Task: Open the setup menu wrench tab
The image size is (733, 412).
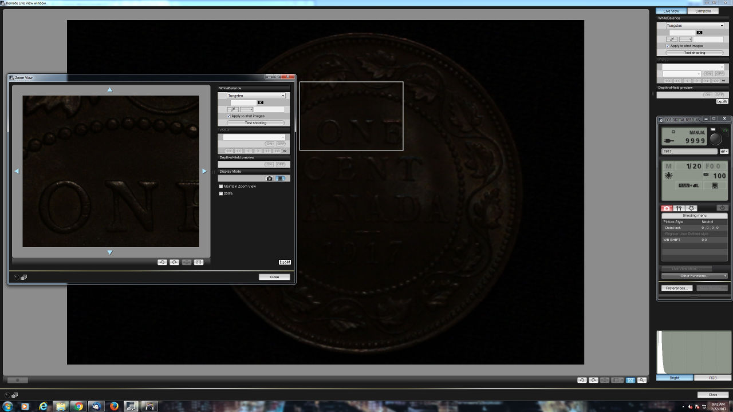Action: click(x=679, y=208)
